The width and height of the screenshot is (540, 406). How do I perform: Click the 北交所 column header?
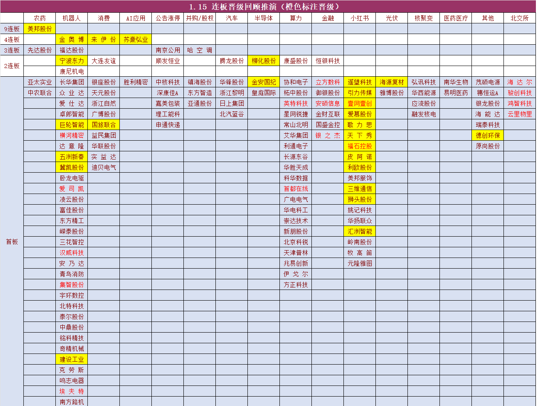520,18
